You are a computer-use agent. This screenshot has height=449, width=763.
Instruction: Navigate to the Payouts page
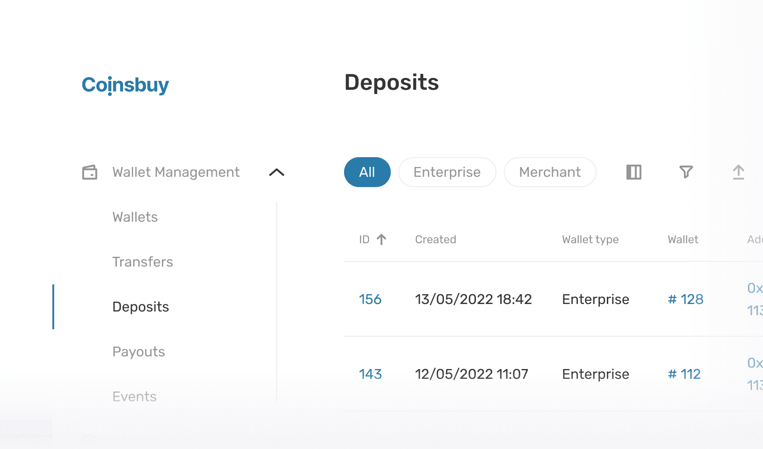tap(138, 351)
